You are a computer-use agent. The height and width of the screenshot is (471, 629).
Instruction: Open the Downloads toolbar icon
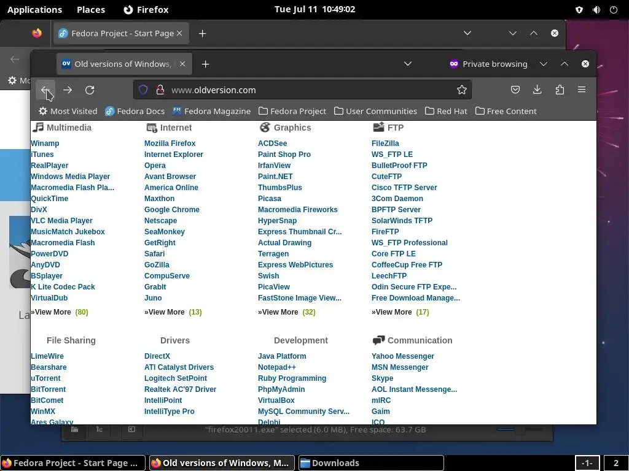[537, 90]
